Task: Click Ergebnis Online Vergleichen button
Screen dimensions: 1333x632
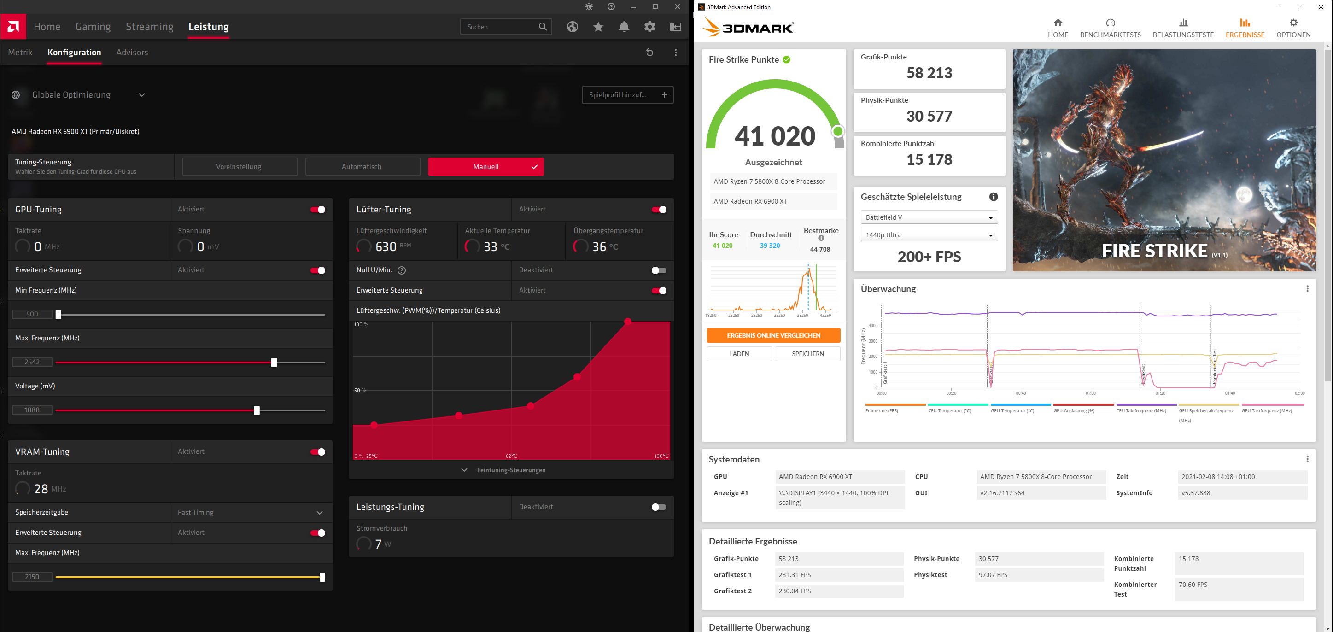Action: tap(773, 335)
